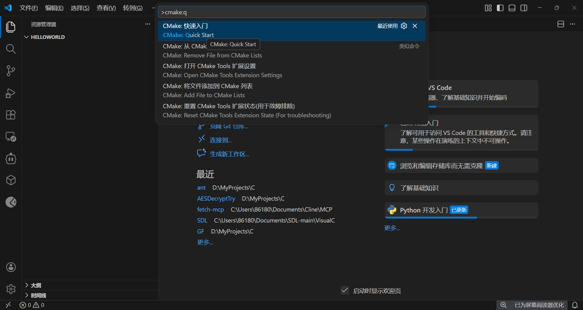This screenshot has height=310, width=583.
Task: Open recent project ant
Action: 201,188
